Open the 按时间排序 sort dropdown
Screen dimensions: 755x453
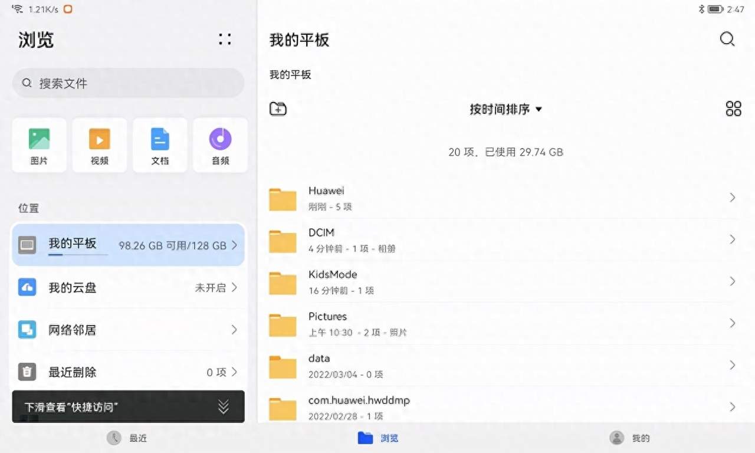coord(505,109)
